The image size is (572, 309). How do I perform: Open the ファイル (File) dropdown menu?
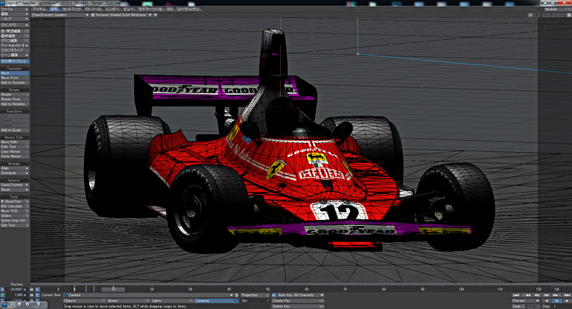point(15,10)
